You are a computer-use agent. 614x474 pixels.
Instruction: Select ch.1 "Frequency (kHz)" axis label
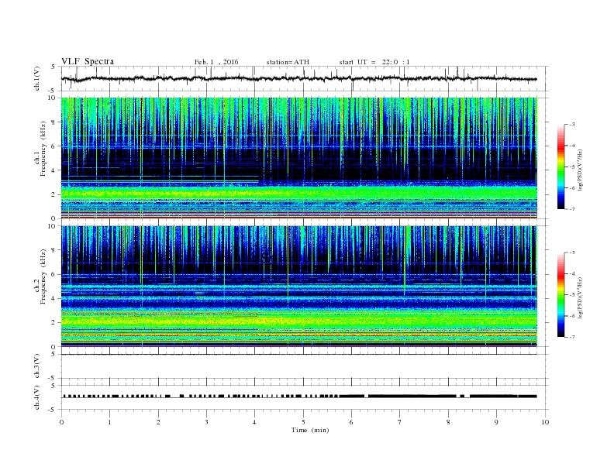[43, 148]
